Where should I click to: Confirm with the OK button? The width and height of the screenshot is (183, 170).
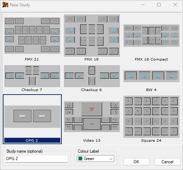[136, 162]
